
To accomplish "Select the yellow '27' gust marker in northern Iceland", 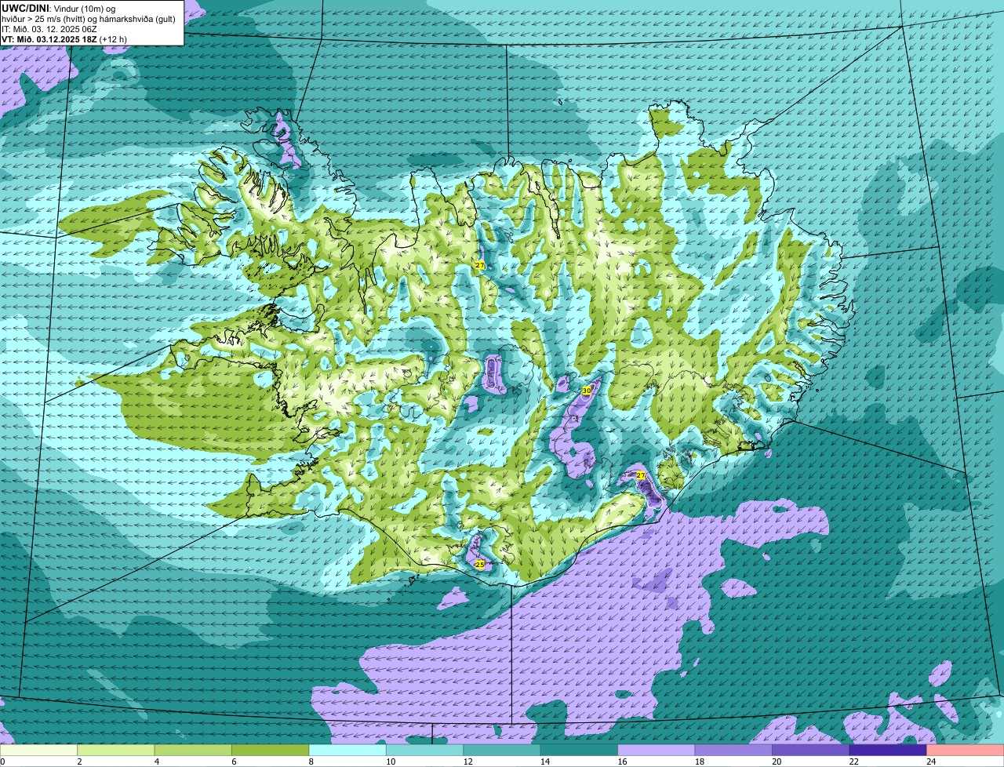I will (x=480, y=266).
